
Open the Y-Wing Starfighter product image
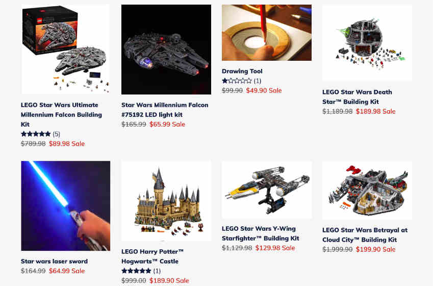pyautogui.click(x=267, y=190)
